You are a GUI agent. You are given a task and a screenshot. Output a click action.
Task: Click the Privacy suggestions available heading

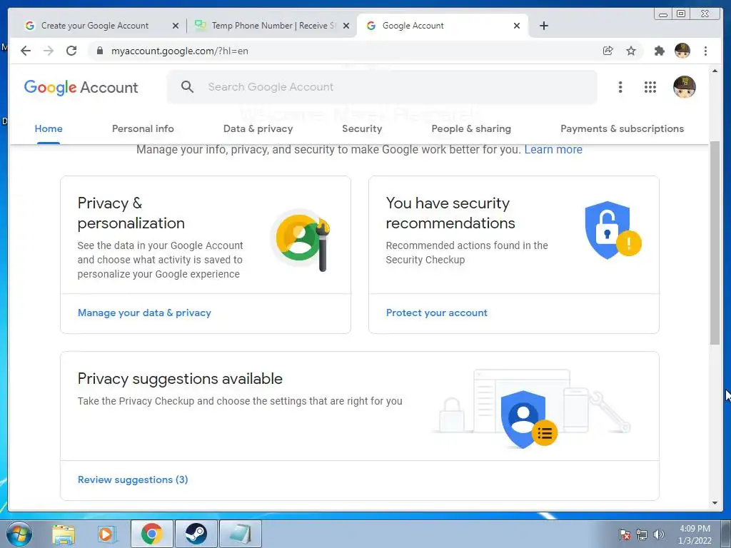(180, 378)
